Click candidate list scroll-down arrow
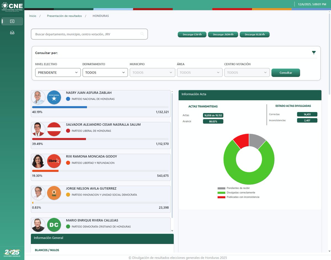Viewport: 331px width, 260px height. (172, 231)
